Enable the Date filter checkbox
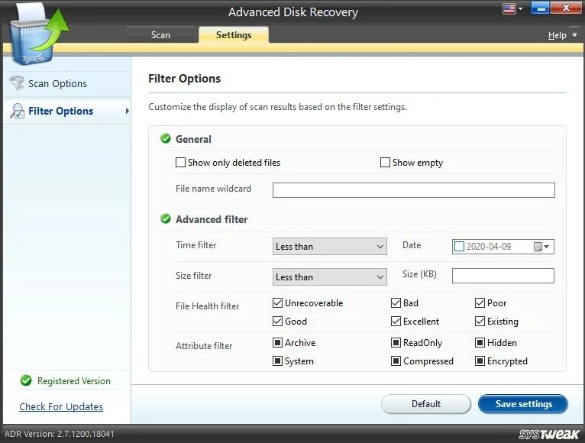 [459, 246]
